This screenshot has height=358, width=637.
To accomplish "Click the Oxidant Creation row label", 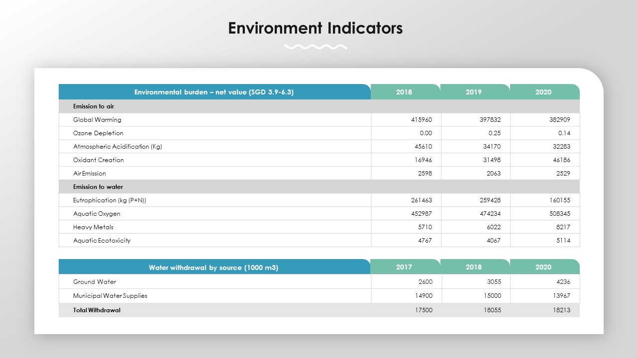I will pos(99,160).
